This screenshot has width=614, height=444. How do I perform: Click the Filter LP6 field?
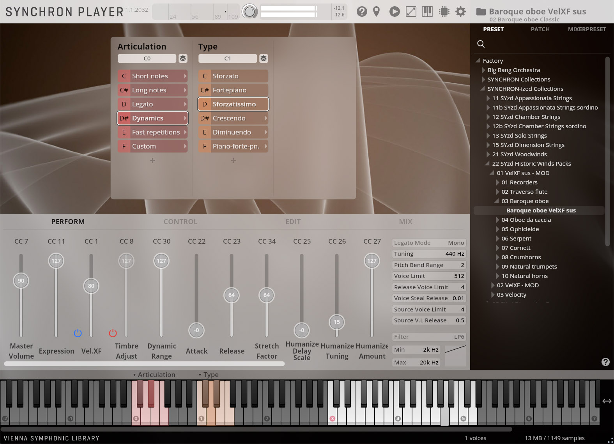[429, 337]
